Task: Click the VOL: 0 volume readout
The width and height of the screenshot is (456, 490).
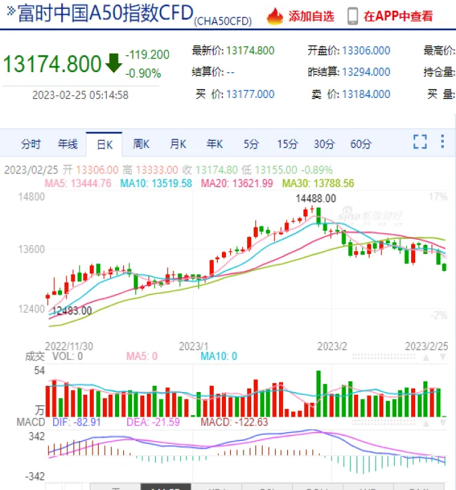Action: tap(67, 356)
